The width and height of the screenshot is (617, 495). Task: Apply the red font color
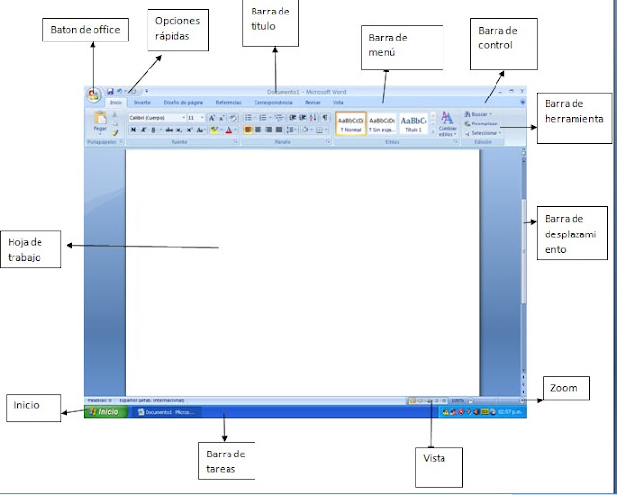pyautogui.click(x=228, y=130)
